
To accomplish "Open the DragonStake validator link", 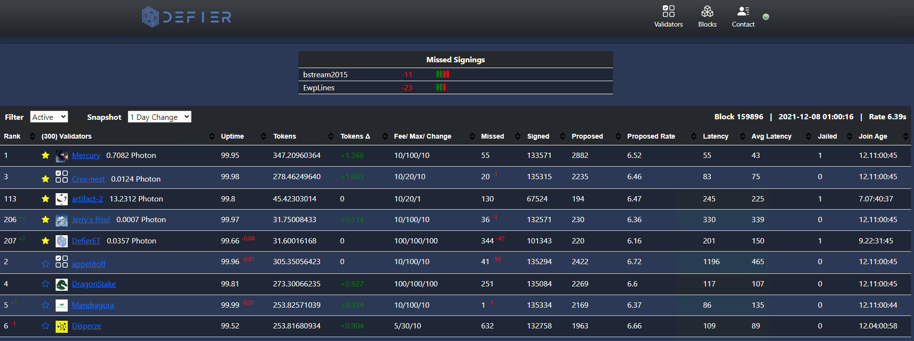I will coord(94,284).
